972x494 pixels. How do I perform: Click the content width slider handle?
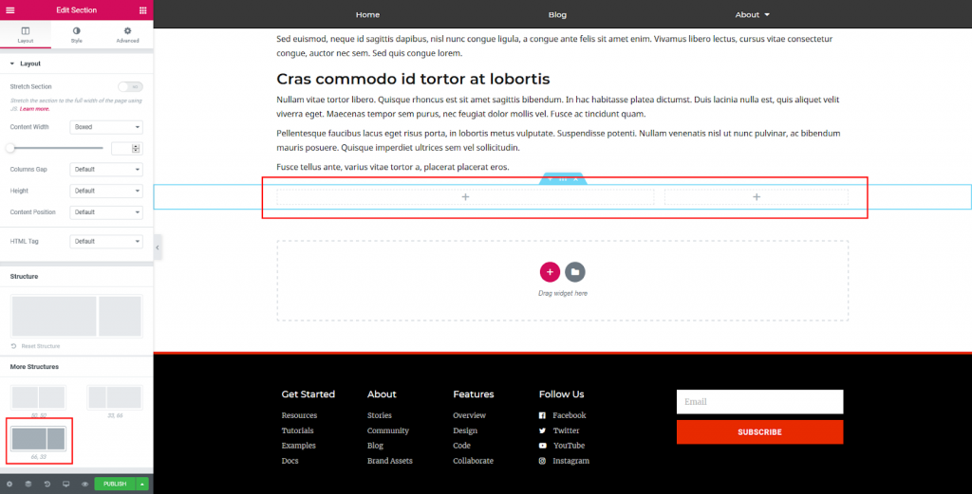[x=10, y=148]
